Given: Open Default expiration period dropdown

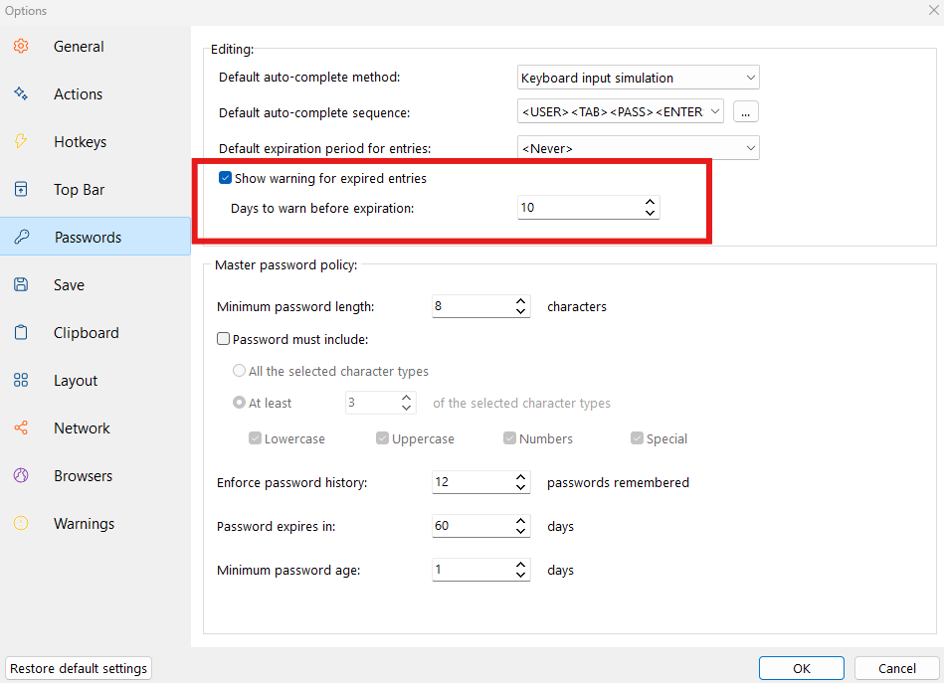Looking at the screenshot, I should 639,148.
